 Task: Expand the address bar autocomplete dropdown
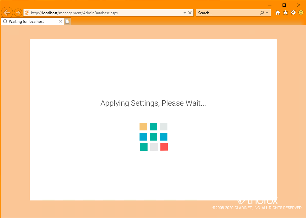[185, 13]
